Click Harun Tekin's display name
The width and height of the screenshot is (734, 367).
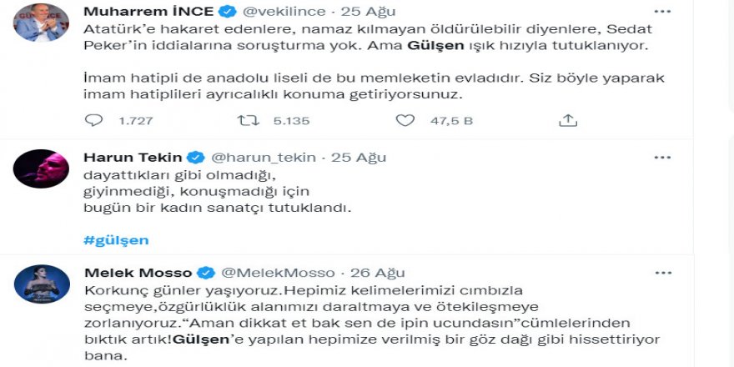pos(133,157)
